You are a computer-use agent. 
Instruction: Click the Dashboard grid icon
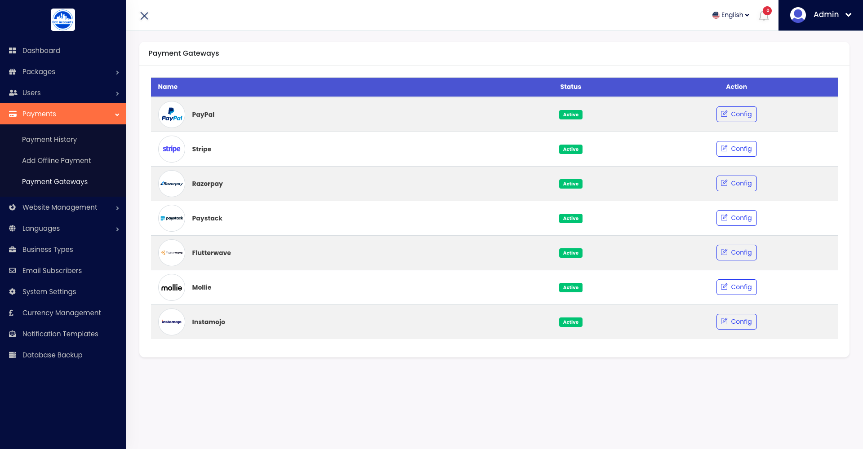[13, 51]
